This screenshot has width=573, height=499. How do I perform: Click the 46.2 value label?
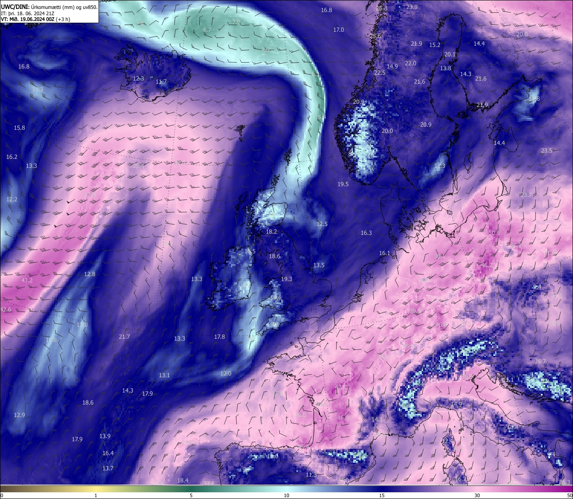(487, 265)
